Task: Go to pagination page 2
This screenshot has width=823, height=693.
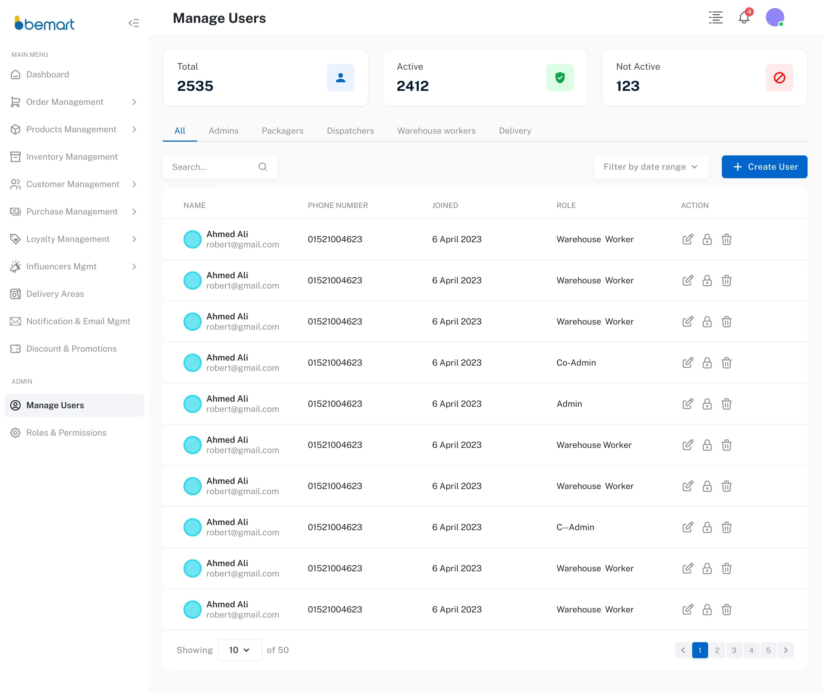Action: click(717, 650)
